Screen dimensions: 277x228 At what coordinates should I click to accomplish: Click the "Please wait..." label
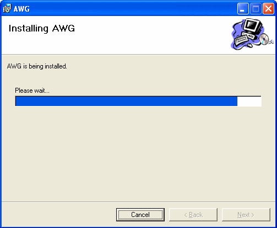(x=32, y=91)
